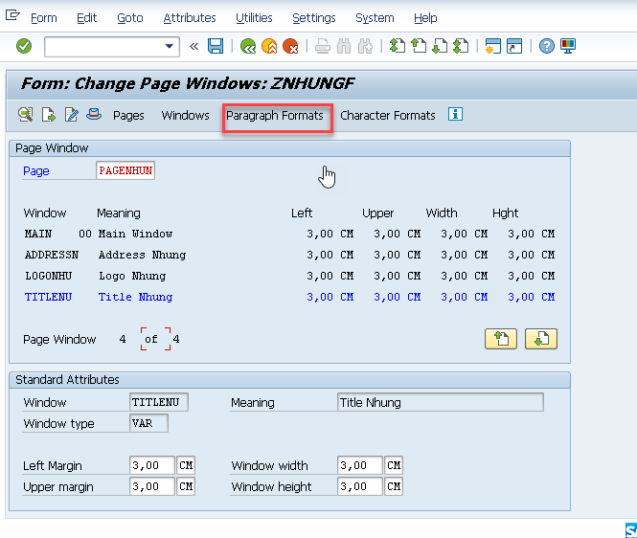The image size is (637, 538).
Task: Edit the Window width value field
Action: pyautogui.click(x=360, y=465)
